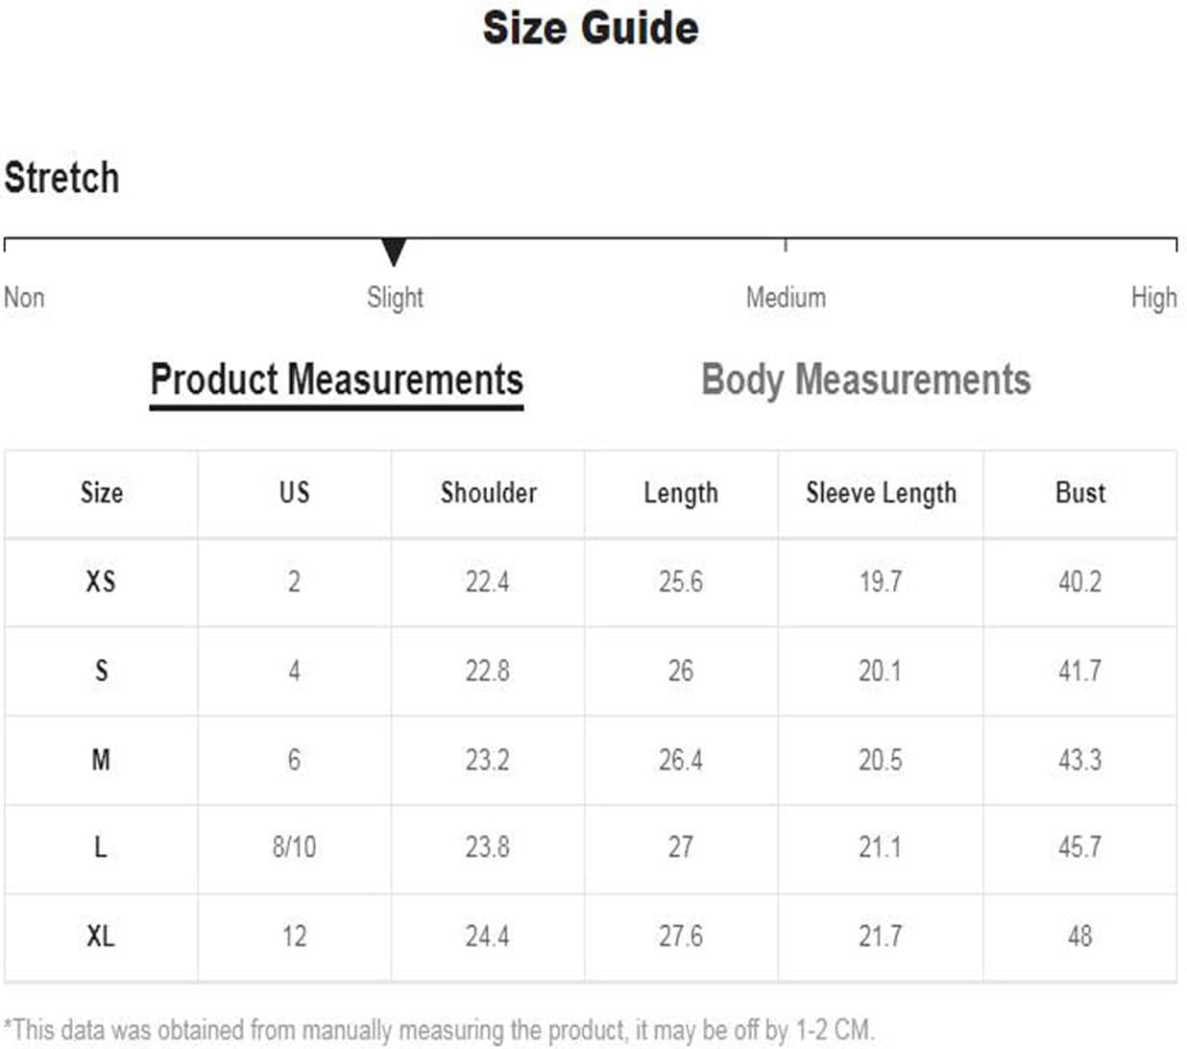Select the XL bust value 48
Screen dimensions: 1187x1049
point(1080,936)
